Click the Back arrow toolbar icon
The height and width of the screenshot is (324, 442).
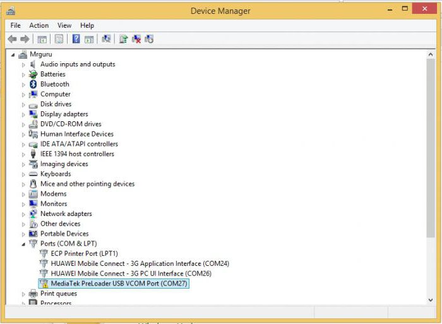pos(12,39)
